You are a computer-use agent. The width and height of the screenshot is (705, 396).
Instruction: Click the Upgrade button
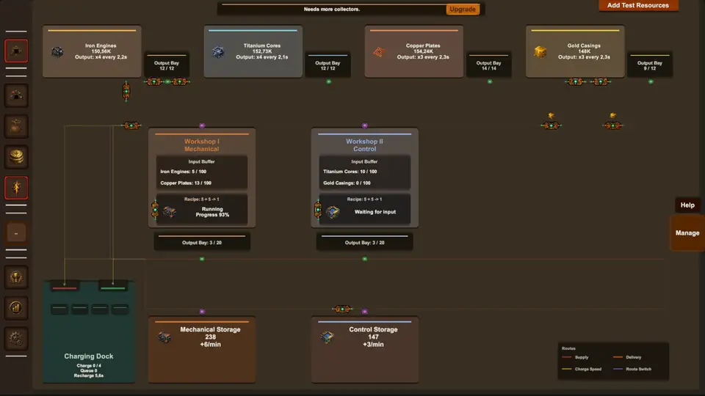point(463,9)
